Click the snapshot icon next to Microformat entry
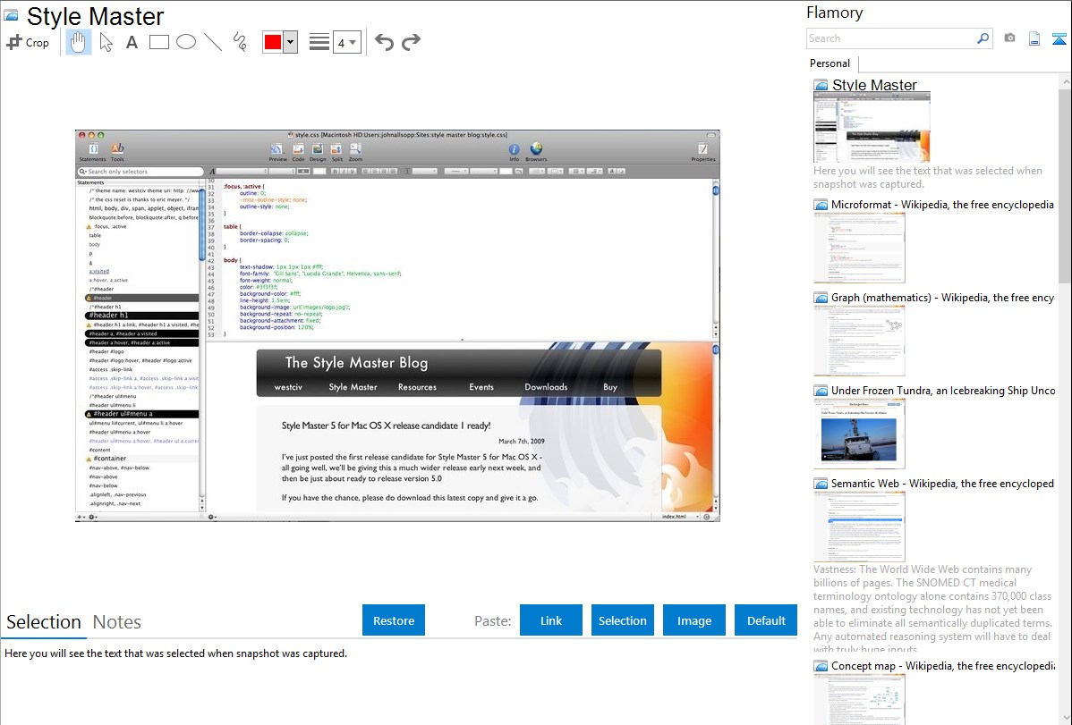This screenshot has height=725, width=1072. click(821, 205)
